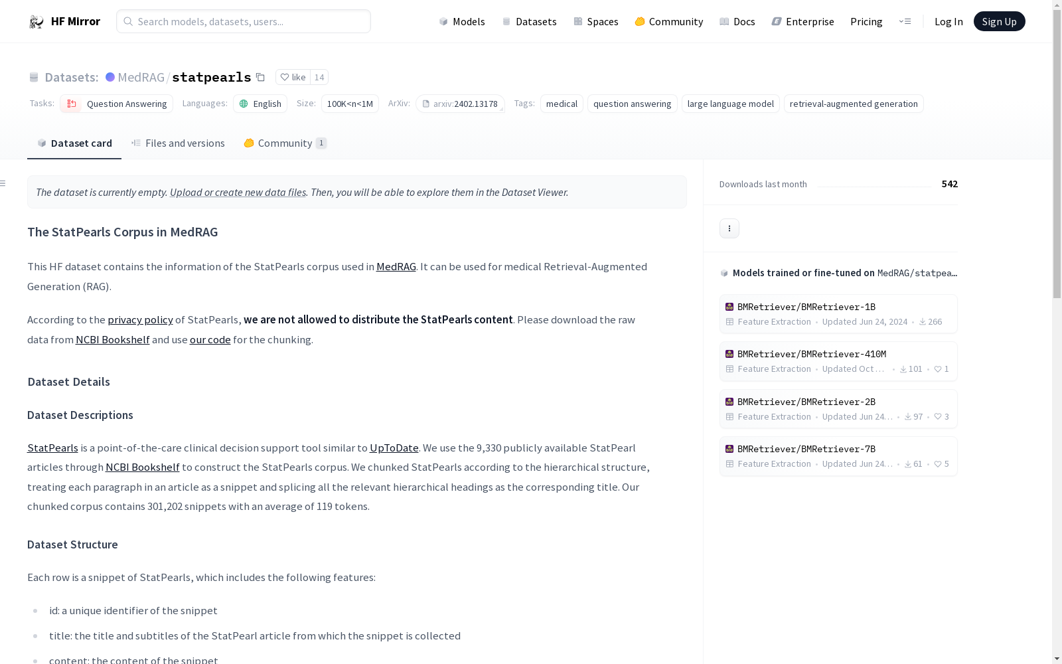Screen dimensions: 1062x664
Task: Click the Downloads last month count 542
Action: [949, 184]
